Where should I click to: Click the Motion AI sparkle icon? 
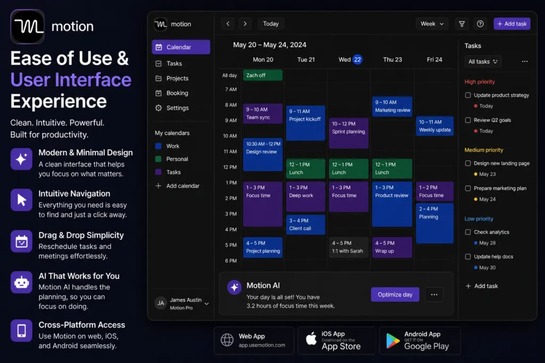tap(234, 288)
